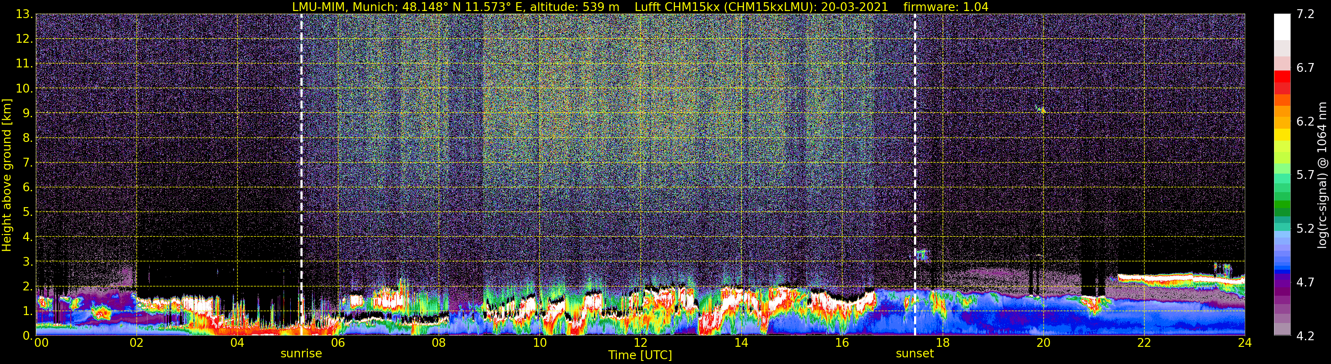Click the white segment at the colorbar top
This screenshot has width=1331, height=364.
[x=1282, y=27]
